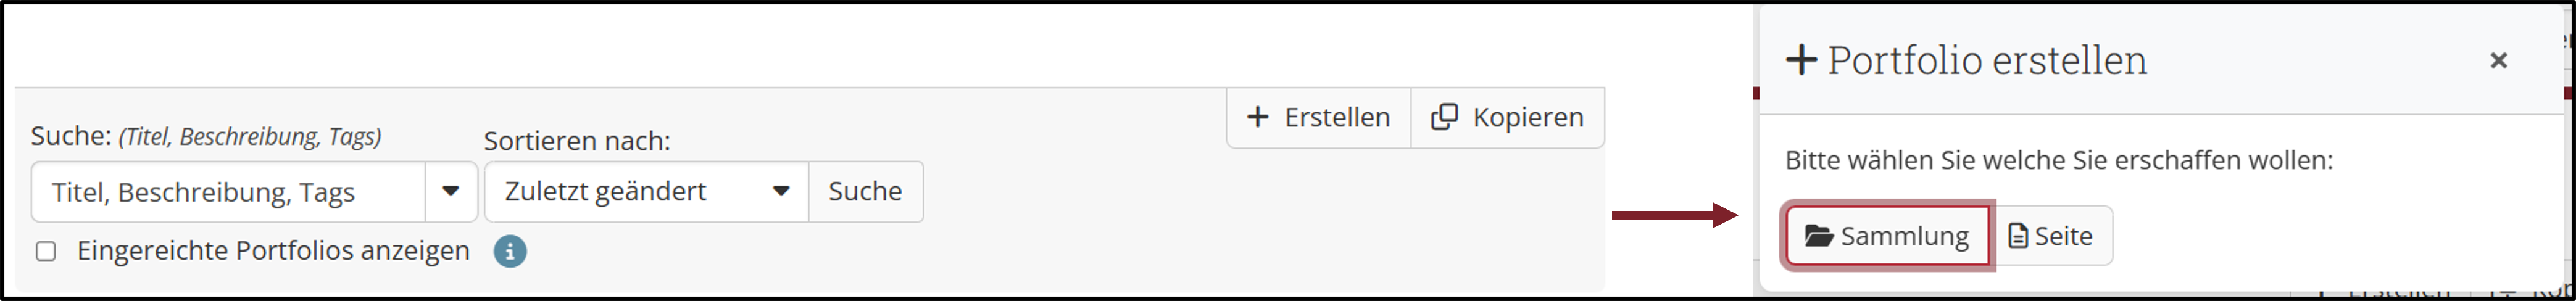Click the caret in the Sortieren nach select
Viewport: 2576px width, 301px height.
[781, 191]
